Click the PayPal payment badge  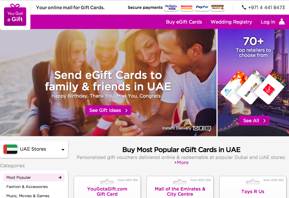[x=202, y=8]
